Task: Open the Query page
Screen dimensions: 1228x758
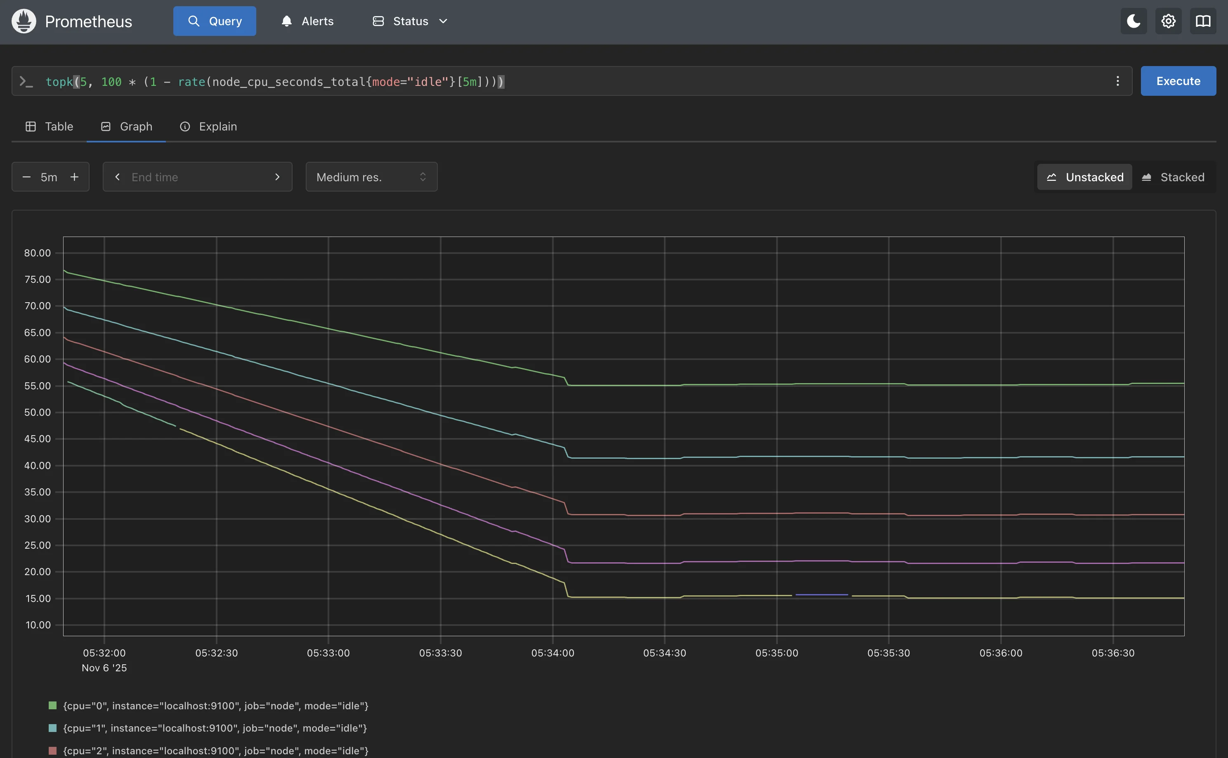Action: (x=215, y=21)
